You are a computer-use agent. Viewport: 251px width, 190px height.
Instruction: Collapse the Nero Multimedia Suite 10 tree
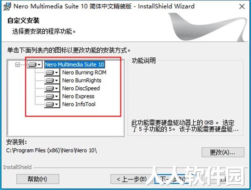(18, 65)
